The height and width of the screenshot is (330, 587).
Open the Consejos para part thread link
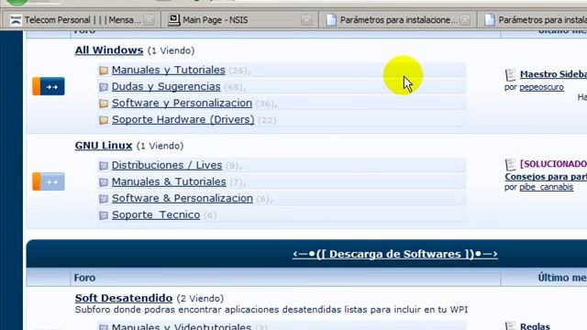(x=546, y=176)
